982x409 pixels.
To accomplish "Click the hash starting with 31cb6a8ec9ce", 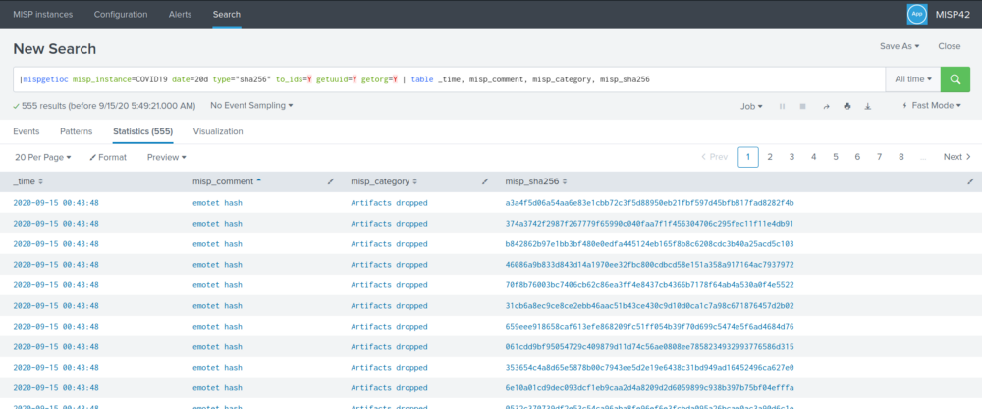I will [x=649, y=306].
